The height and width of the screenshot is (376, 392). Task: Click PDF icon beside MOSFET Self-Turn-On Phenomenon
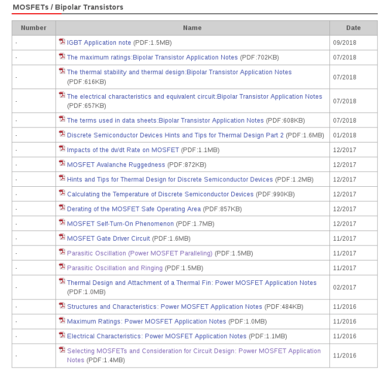pyautogui.click(x=62, y=223)
